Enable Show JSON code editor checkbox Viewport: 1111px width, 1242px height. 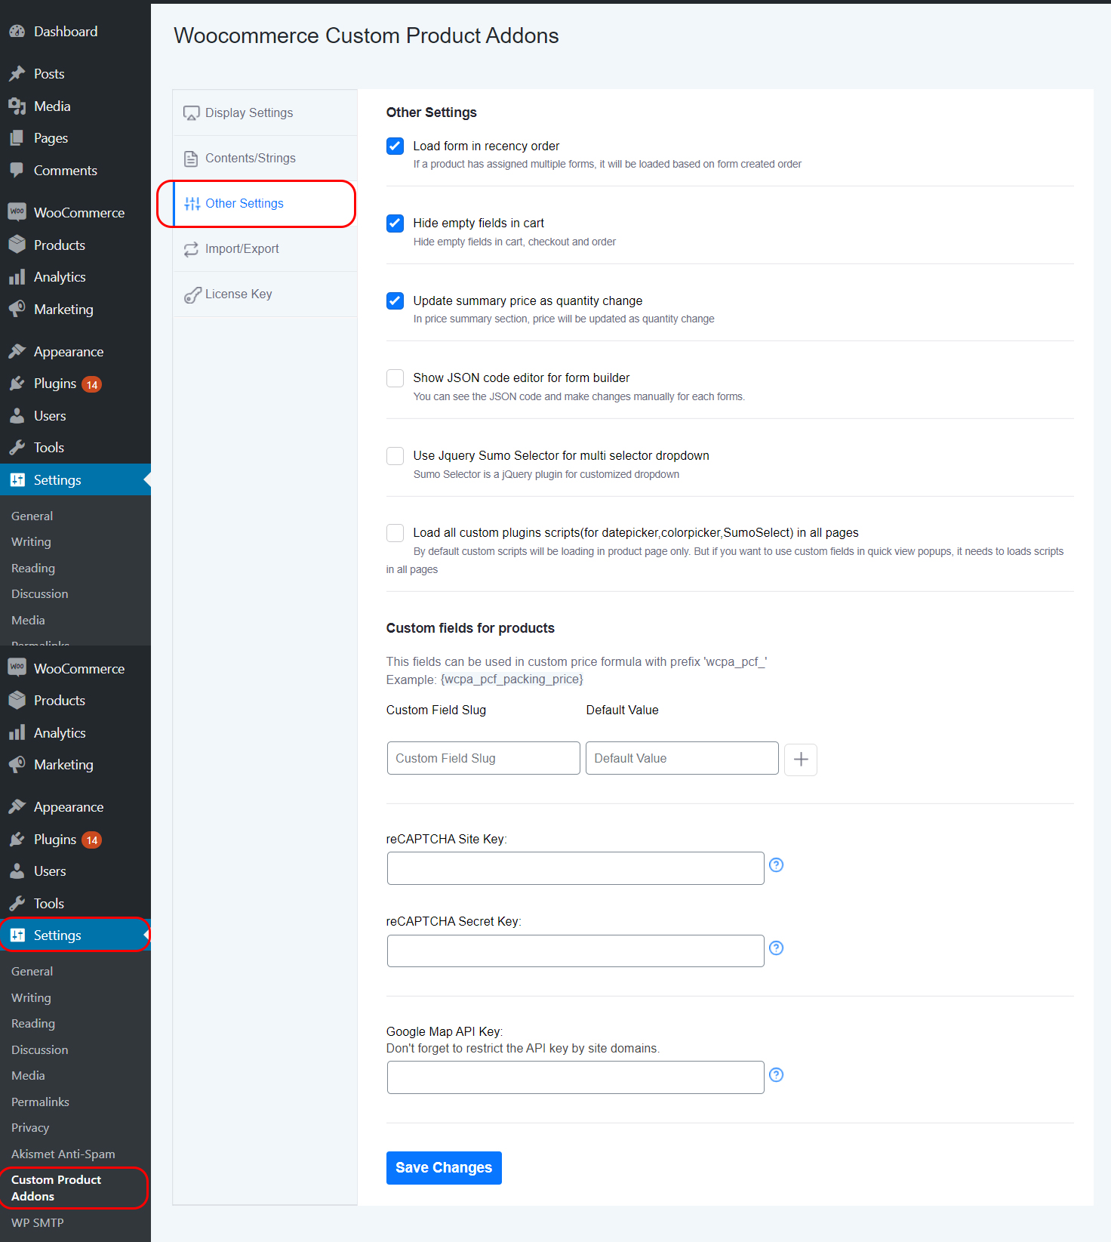point(395,378)
